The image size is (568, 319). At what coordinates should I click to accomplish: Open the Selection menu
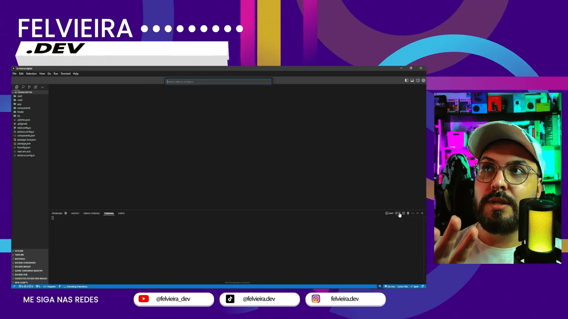point(31,74)
